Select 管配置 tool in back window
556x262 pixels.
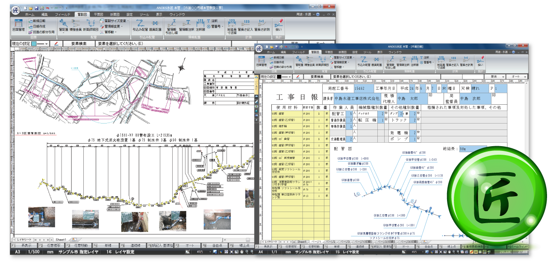(x=64, y=26)
